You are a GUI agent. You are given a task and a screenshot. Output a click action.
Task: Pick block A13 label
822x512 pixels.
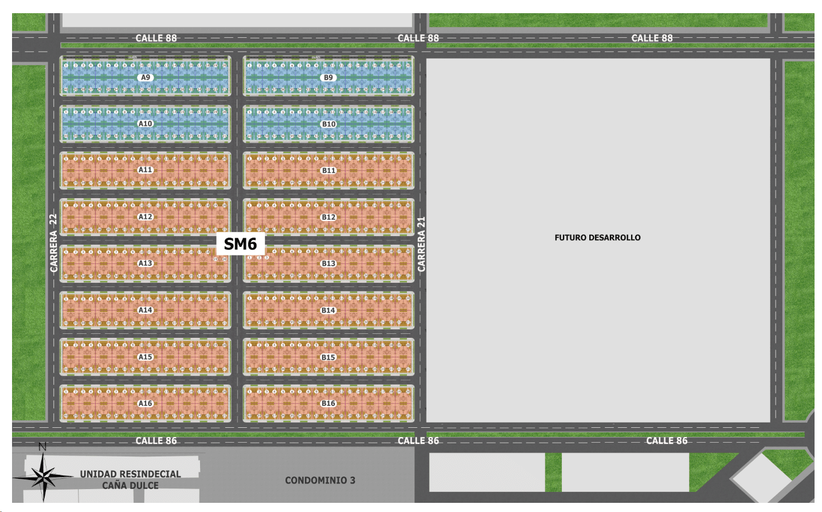click(146, 263)
